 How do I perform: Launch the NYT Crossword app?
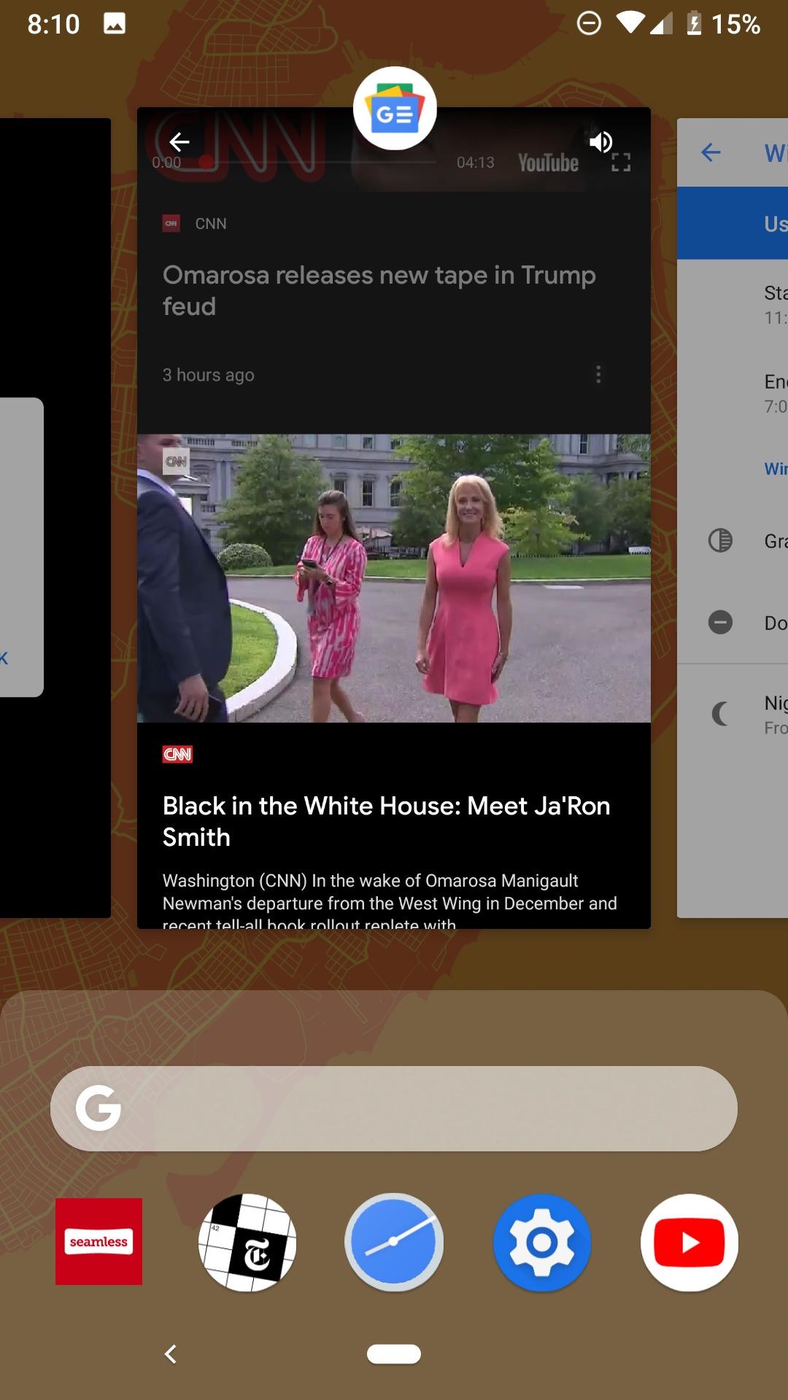point(247,1242)
